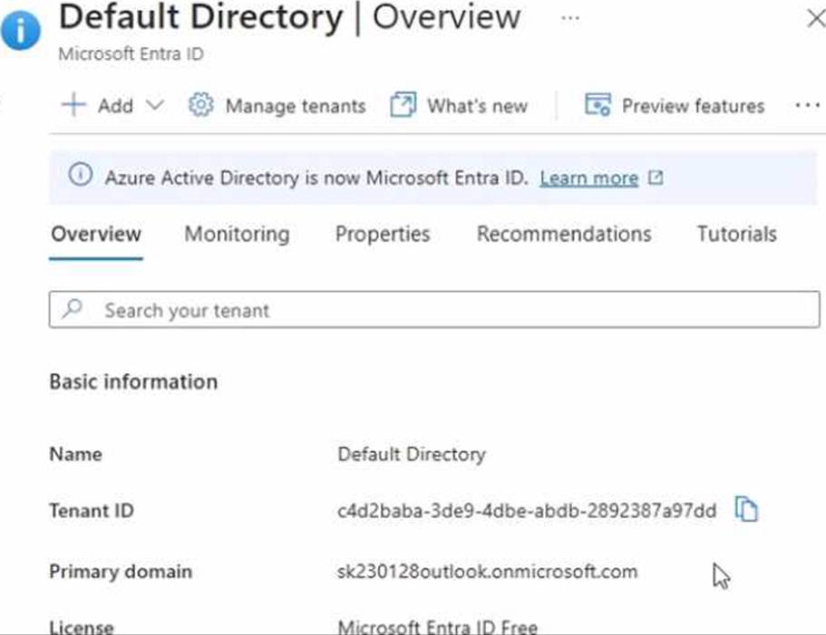Close the Default Directory overview pane
This screenshot has width=826, height=635.
pyautogui.click(x=814, y=18)
